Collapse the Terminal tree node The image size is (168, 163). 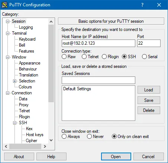pos(8,33)
